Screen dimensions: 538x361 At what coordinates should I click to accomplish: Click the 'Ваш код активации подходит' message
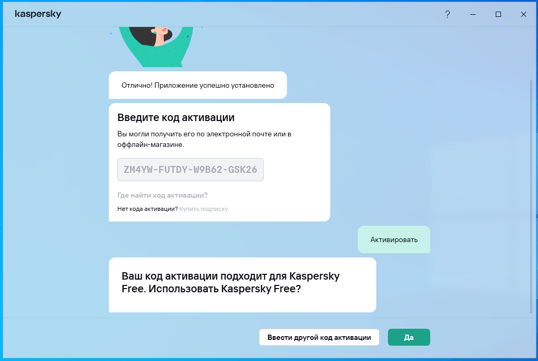(242, 285)
